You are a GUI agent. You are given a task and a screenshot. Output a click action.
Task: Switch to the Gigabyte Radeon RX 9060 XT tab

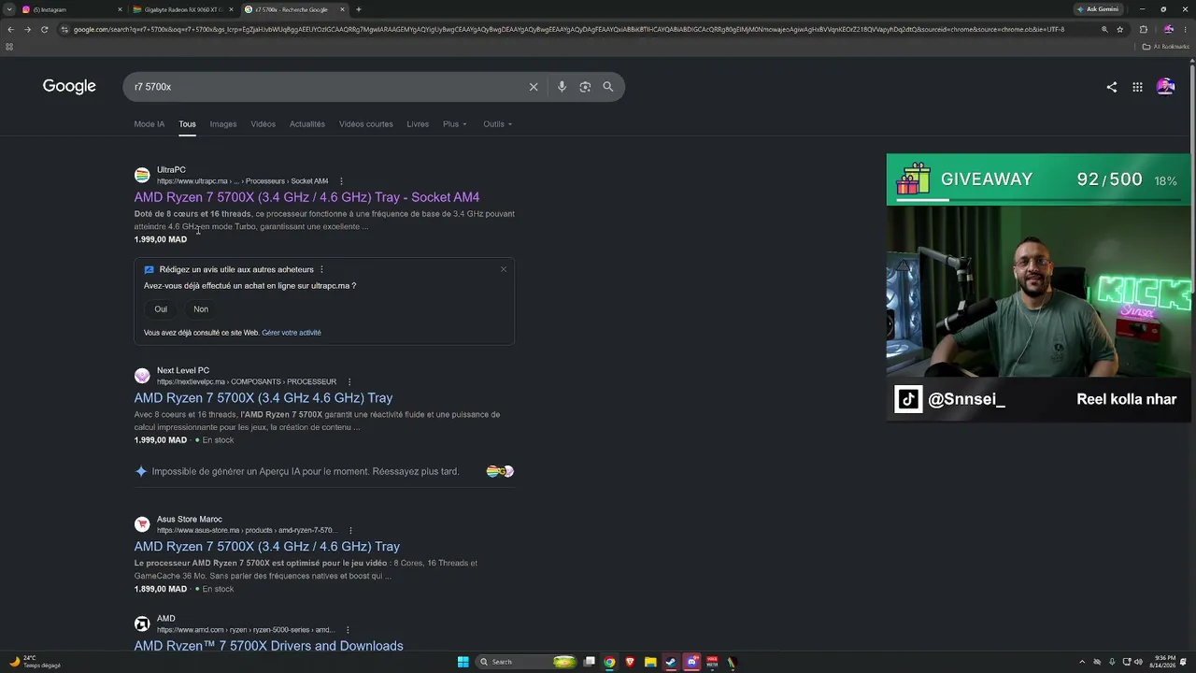(182, 9)
